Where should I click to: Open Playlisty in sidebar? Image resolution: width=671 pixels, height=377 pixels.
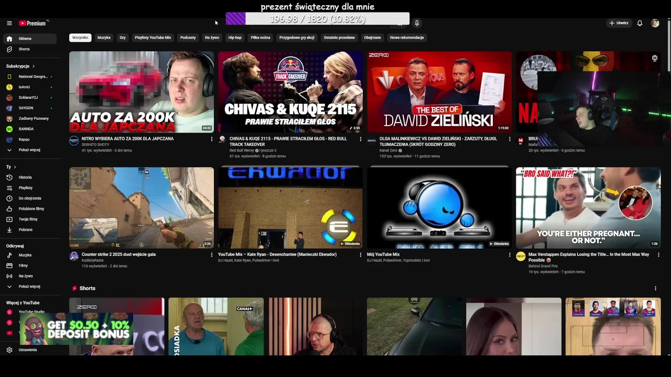tap(29, 188)
